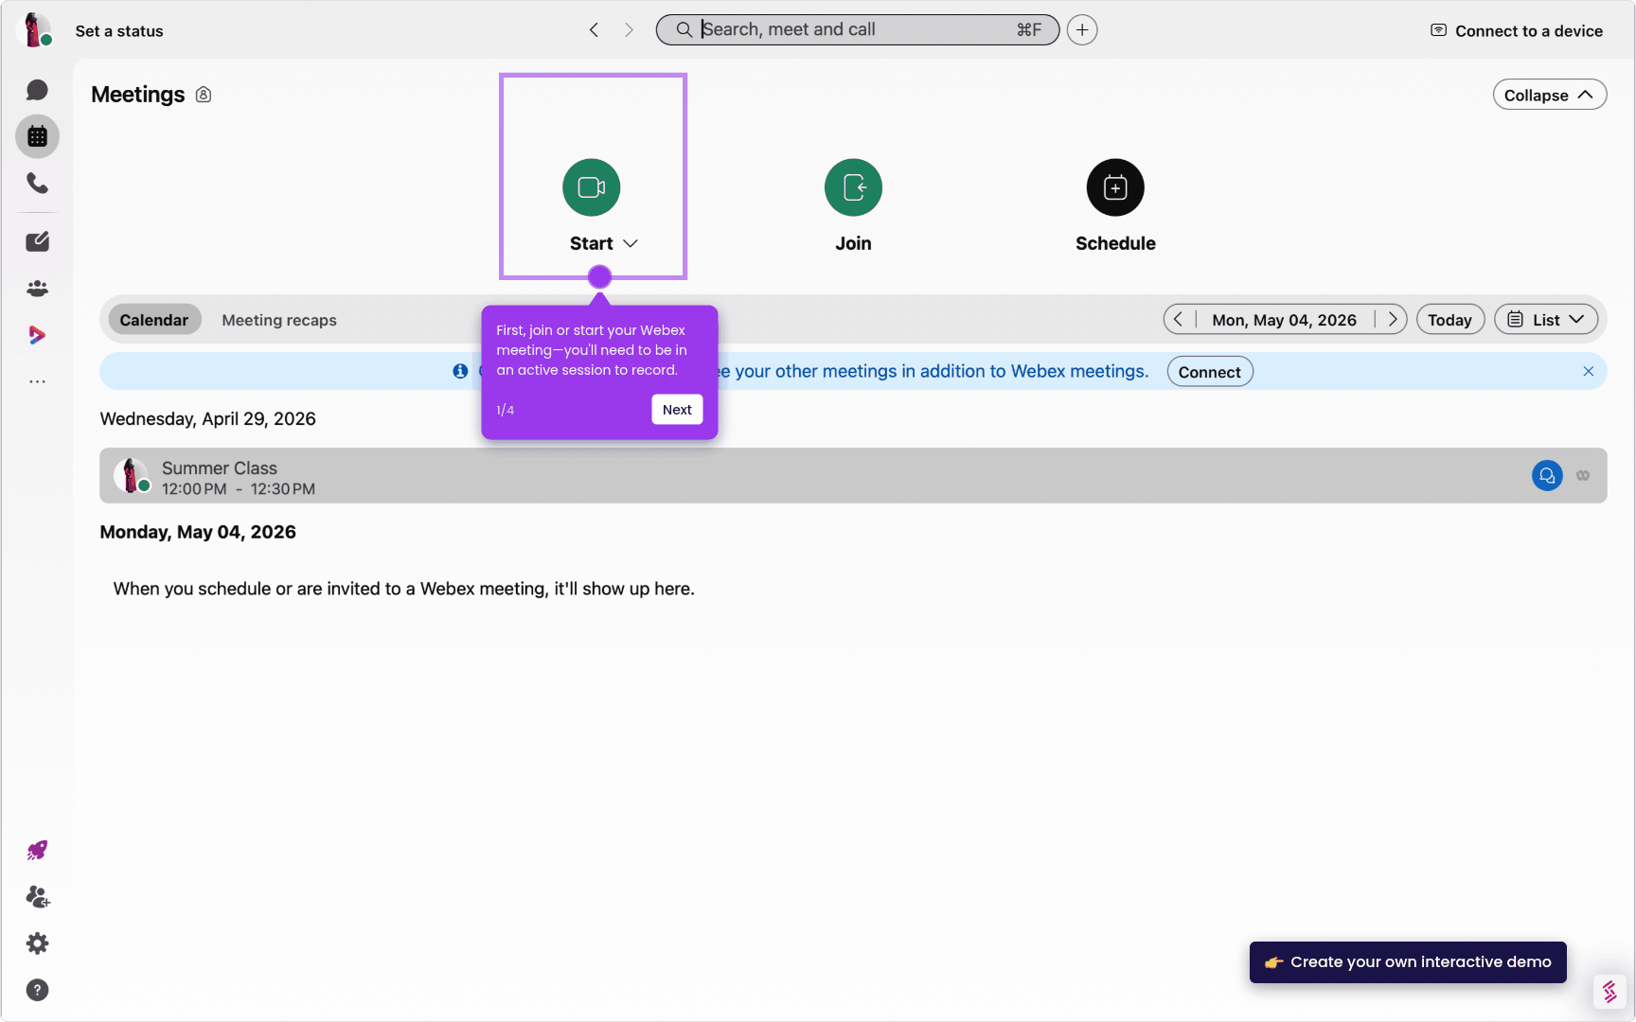Open the Mon, May 04, 2026 date picker
Screen dimensions: 1636x1022
tap(1285, 320)
